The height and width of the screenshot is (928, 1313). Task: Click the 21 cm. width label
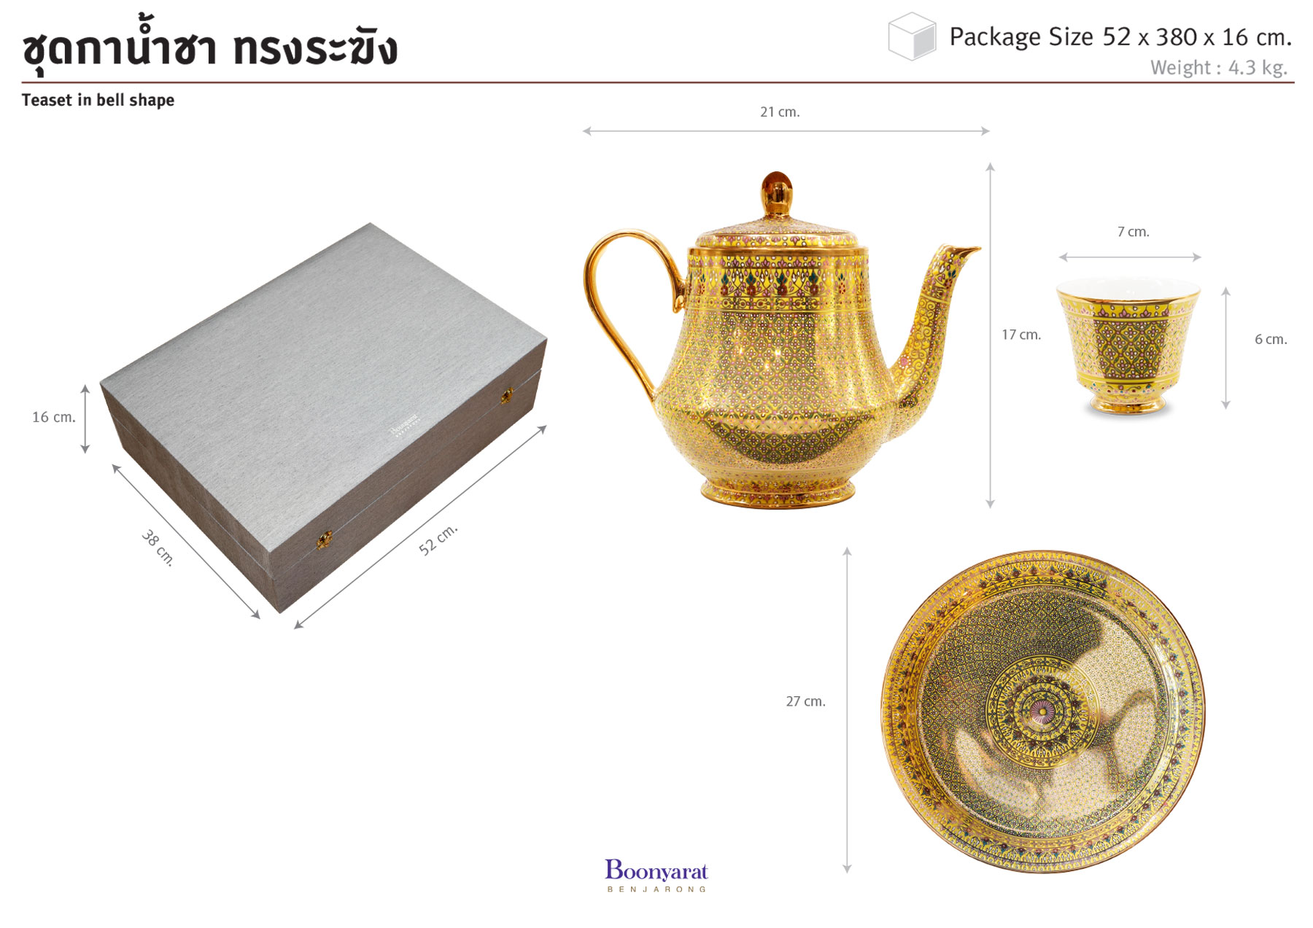click(x=780, y=112)
